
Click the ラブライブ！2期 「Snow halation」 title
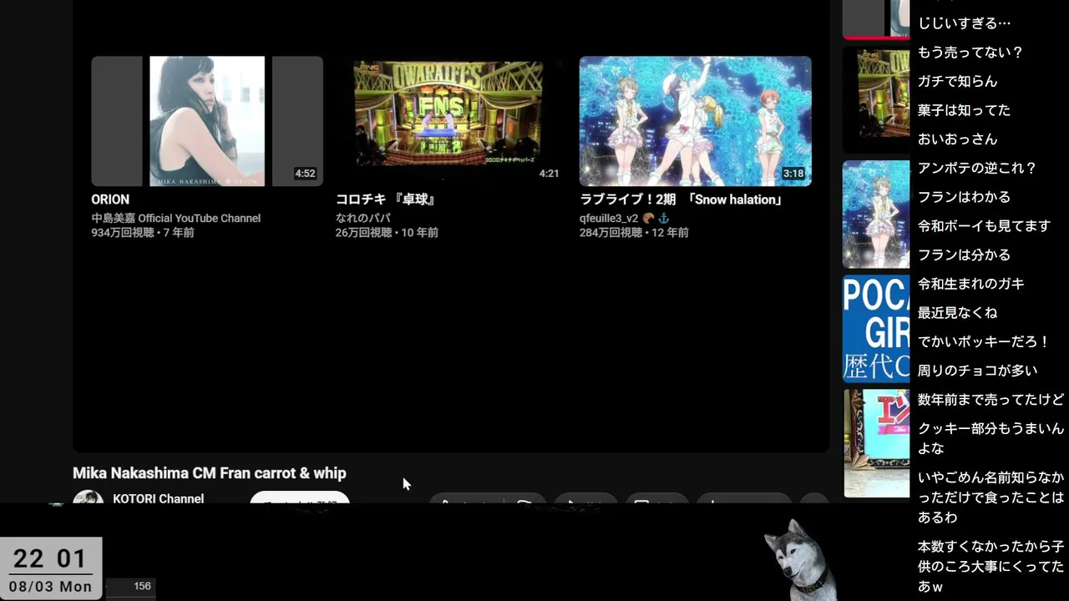click(x=681, y=199)
